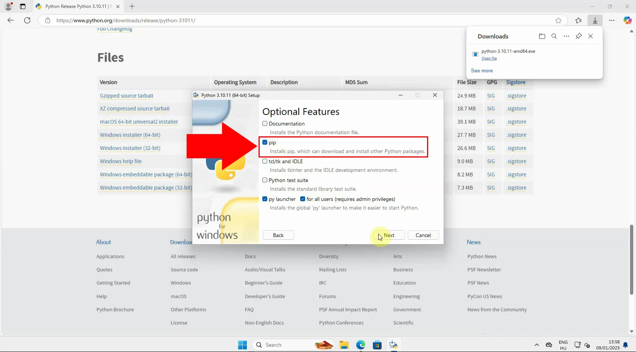Uncheck the for all users checkbox
This screenshot has height=352, width=636.
[303, 199]
